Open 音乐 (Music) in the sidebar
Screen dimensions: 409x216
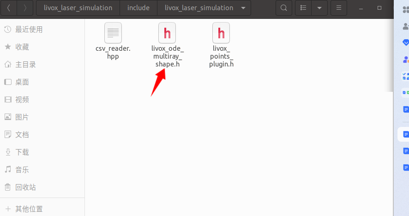pyautogui.click(x=42, y=170)
